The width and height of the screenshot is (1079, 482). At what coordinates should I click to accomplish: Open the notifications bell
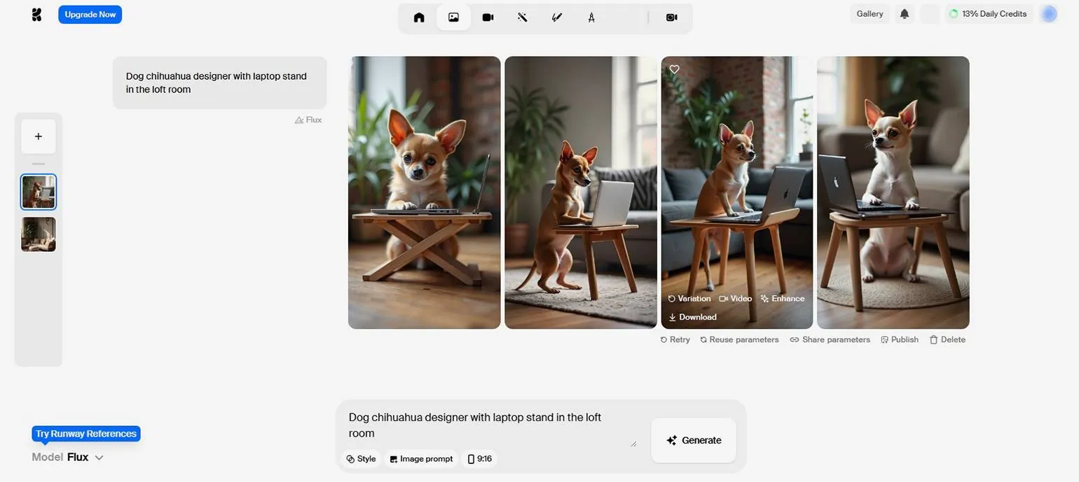click(x=905, y=14)
